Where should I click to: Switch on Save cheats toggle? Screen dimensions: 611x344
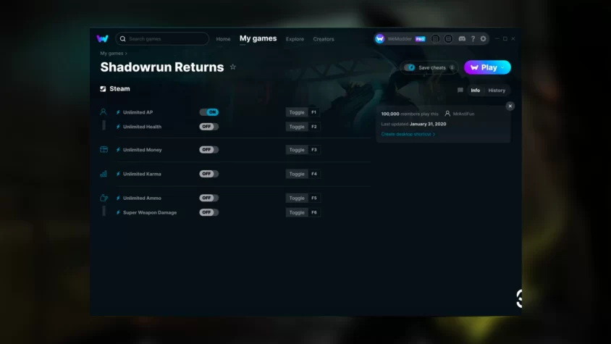point(410,67)
